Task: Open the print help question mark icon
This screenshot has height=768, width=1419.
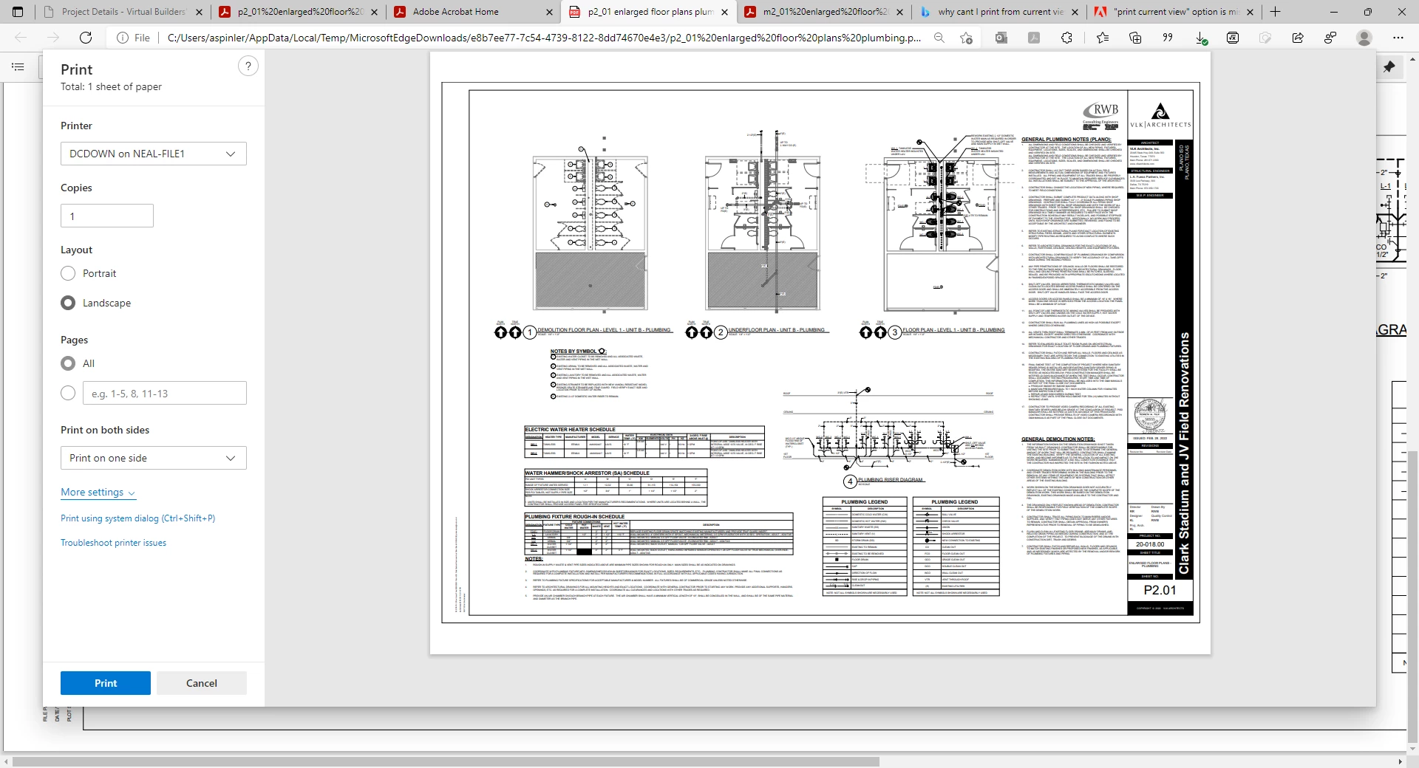Action: [x=248, y=66]
